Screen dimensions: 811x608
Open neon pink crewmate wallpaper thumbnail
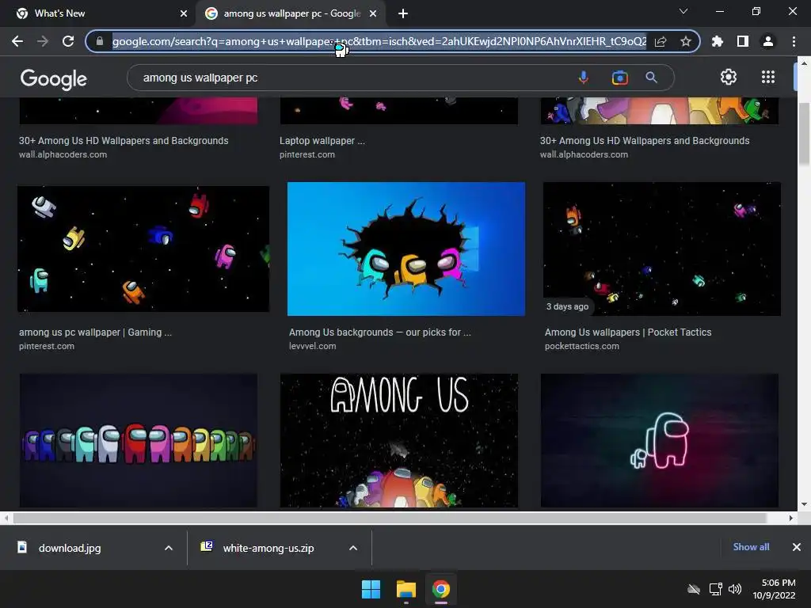[x=660, y=440]
